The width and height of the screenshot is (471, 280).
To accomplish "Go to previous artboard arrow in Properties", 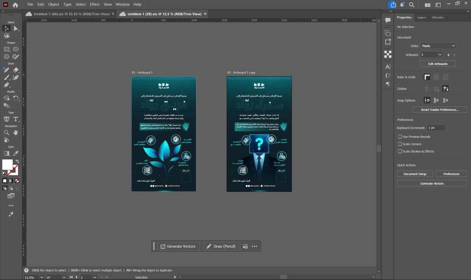I will tap(449, 55).
